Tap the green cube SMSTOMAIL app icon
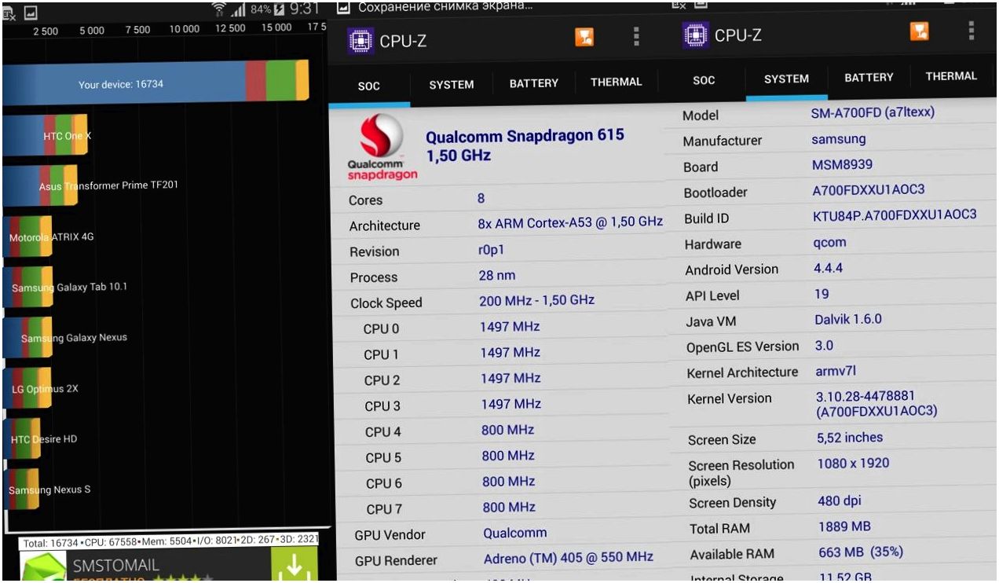 click(44, 567)
